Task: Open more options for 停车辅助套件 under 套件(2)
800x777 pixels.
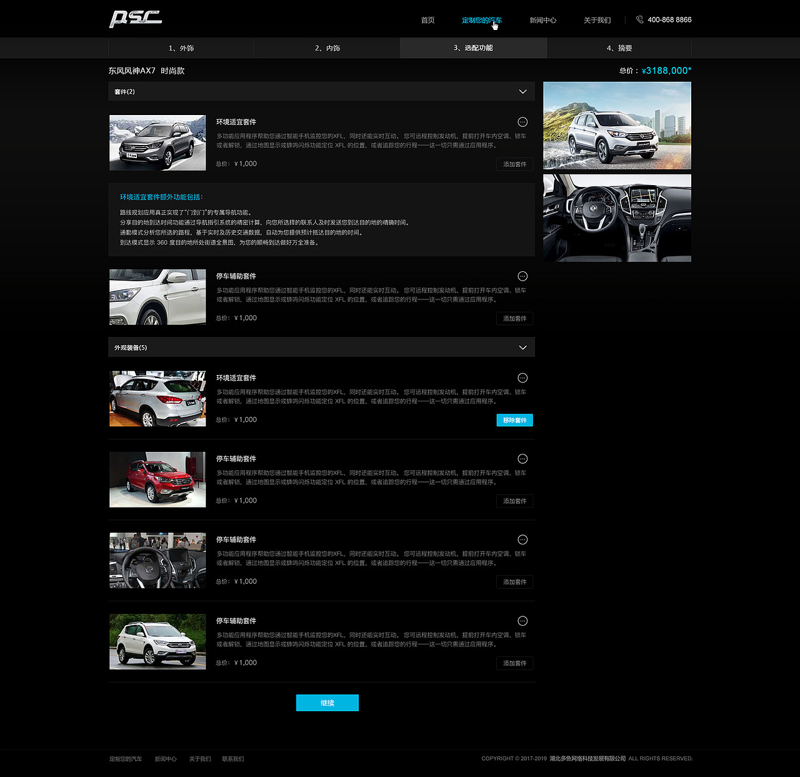Action: 522,276
